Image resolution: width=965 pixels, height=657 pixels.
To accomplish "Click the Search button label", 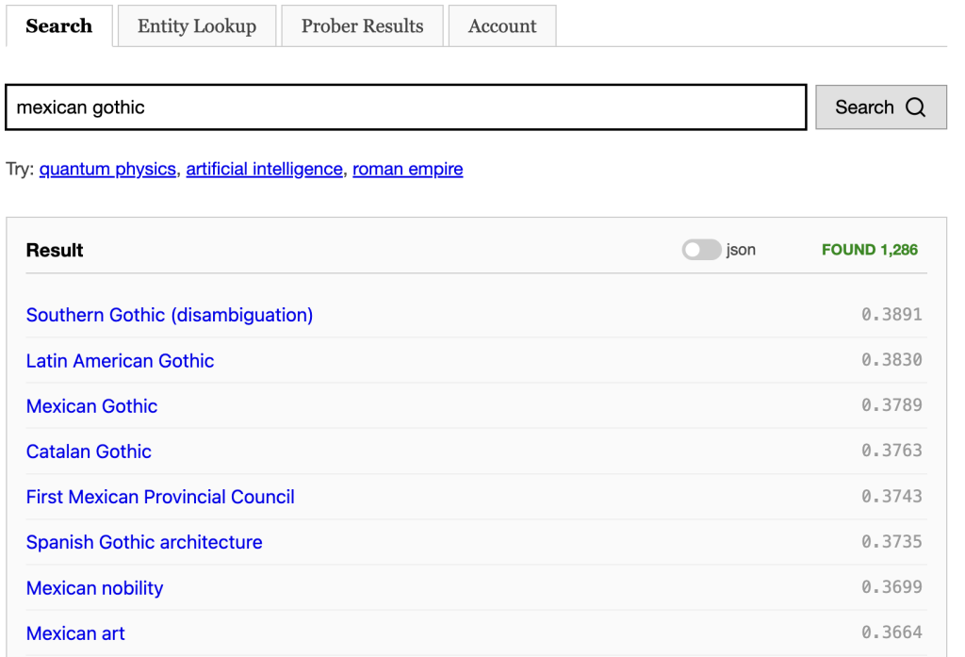I will [864, 107].
